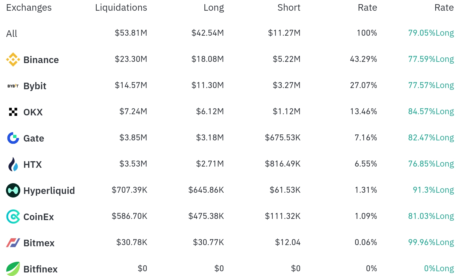This screenshot has height=276, width=460.
Task: Sort by the Liquidations column header
Action: pyautogui.click(x=121, y=7)
